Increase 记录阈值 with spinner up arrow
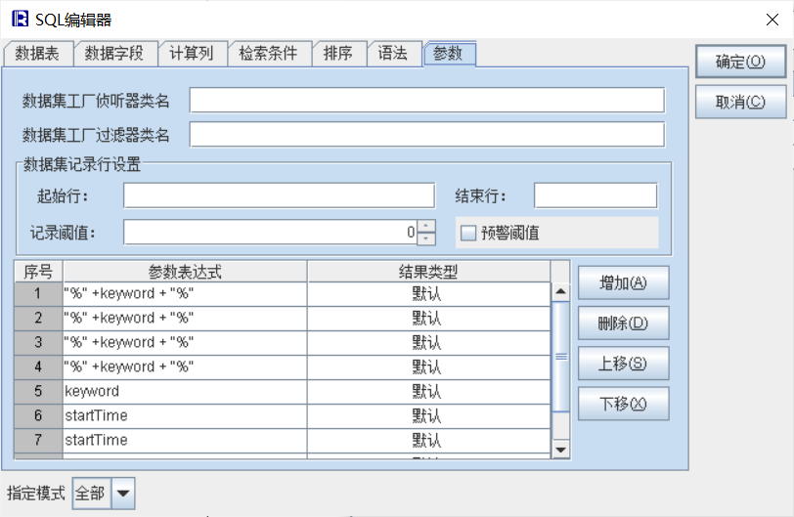 coord(426,226)
